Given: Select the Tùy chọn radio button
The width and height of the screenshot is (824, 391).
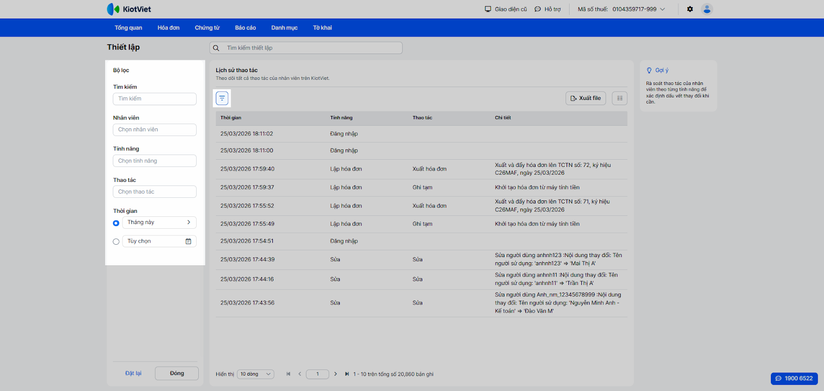Looking at the screenshot, I should coord(116,242).
